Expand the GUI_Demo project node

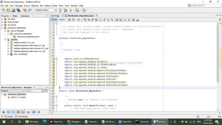pos(2,25)
